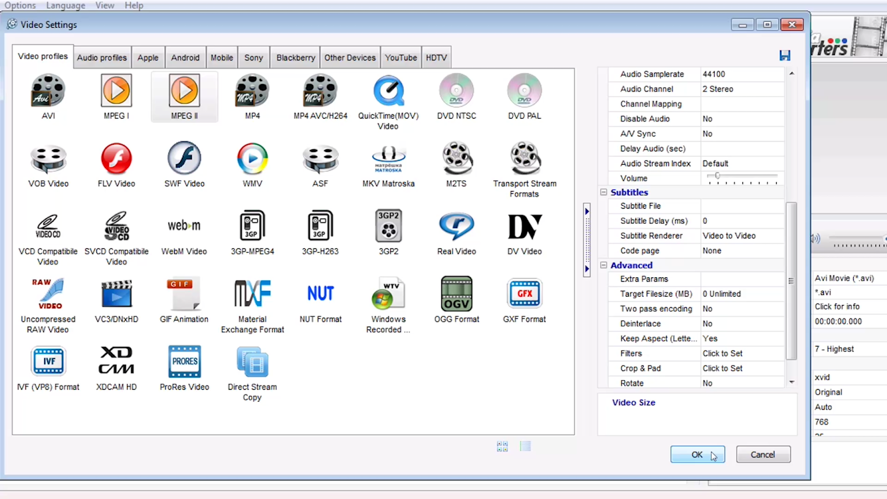Click the Subtitle Delay (ms) value
This screenshot has width=887, height=499.
(742, 221)
